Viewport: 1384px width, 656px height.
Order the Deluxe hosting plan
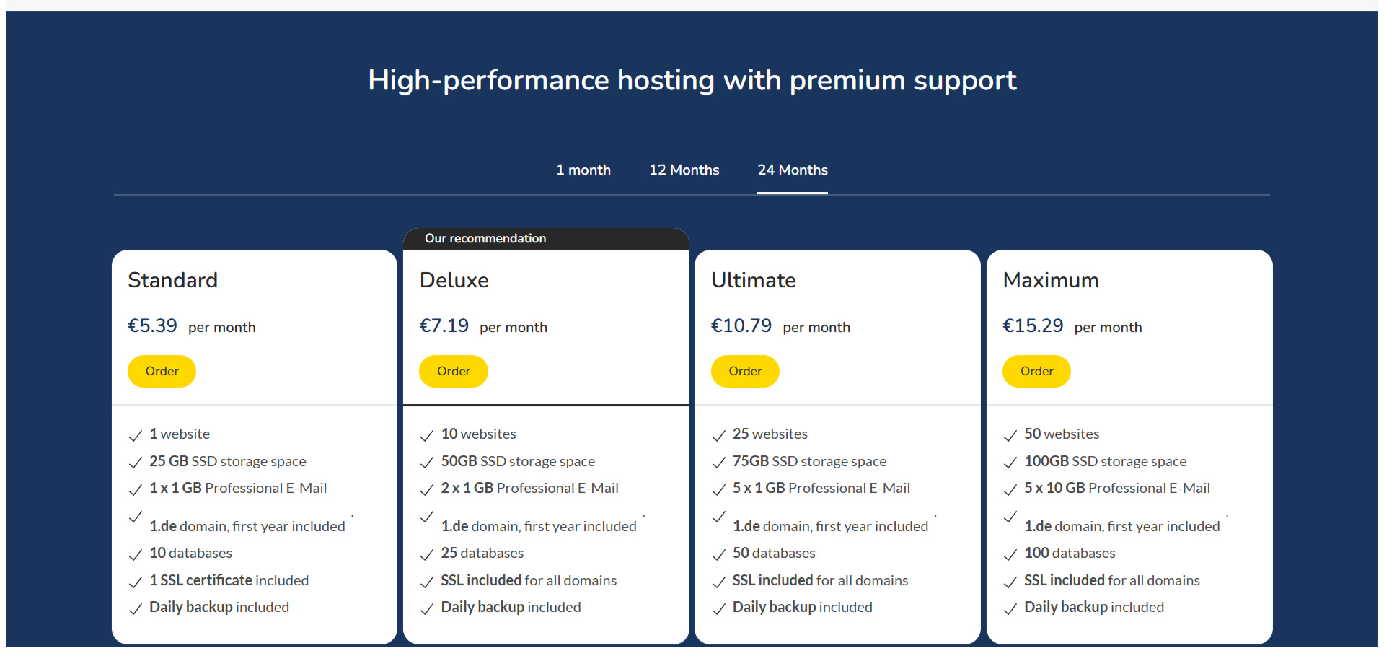(x=453, y=371)
